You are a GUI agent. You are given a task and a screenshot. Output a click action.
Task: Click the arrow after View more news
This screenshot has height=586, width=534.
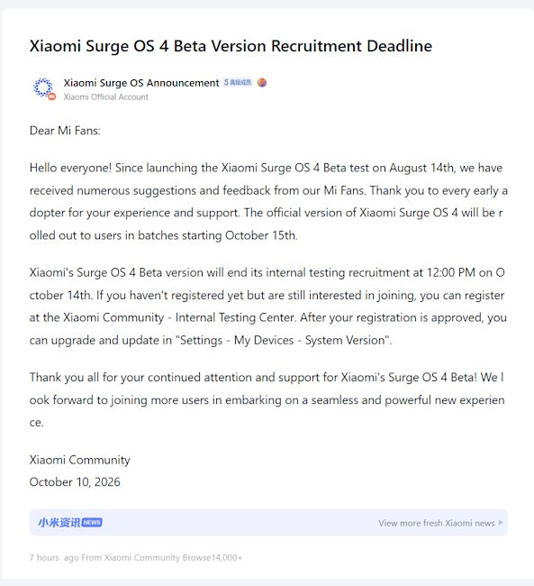coord(501,523)
